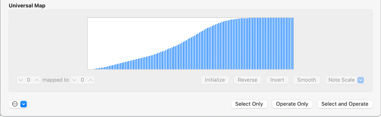
Task: Click the Note Scale button label
Action: click(x=341, y=80)
